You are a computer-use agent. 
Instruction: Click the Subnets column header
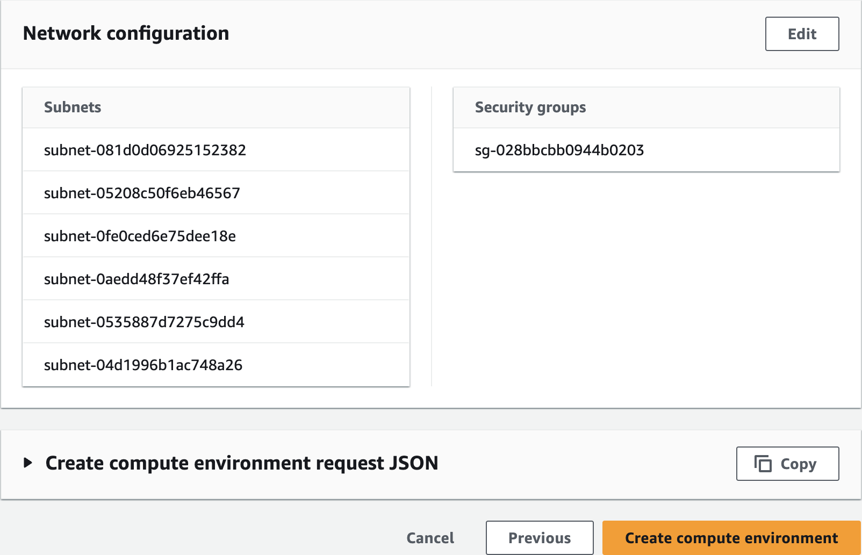tap(73, 107)
